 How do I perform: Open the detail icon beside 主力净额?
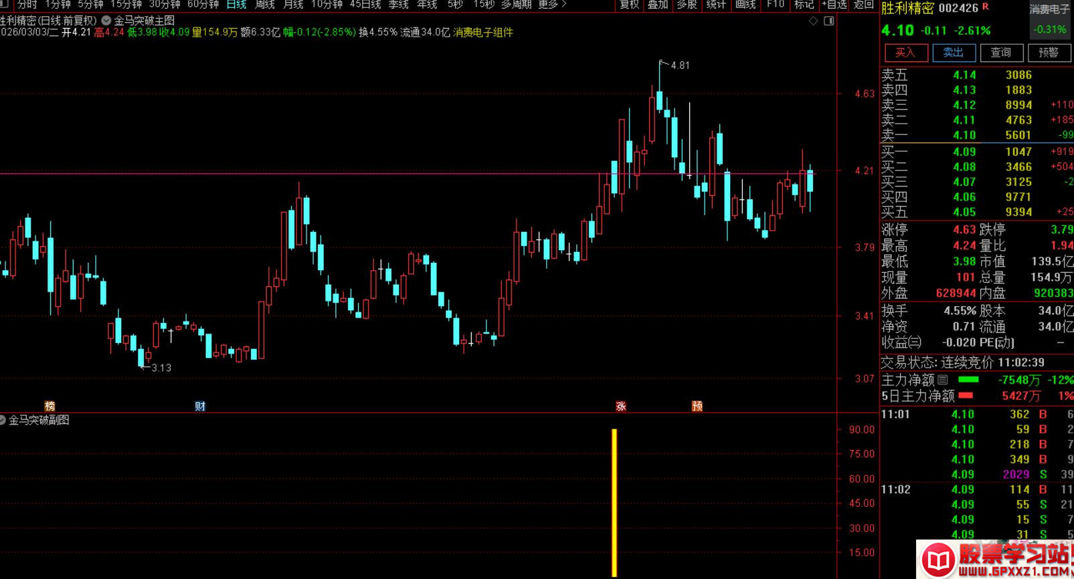click(943, 380)
